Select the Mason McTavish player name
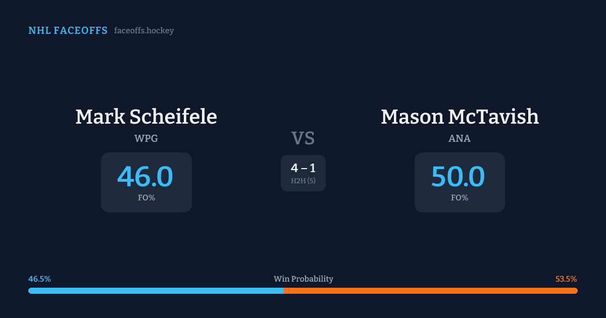Screen dimensions: 606x318 click(x=460, y=117)
